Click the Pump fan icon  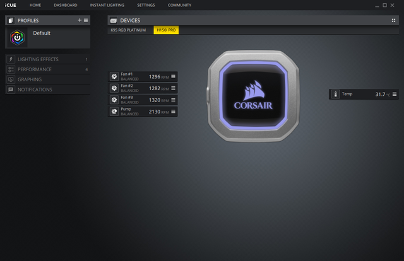pos(114,112)
